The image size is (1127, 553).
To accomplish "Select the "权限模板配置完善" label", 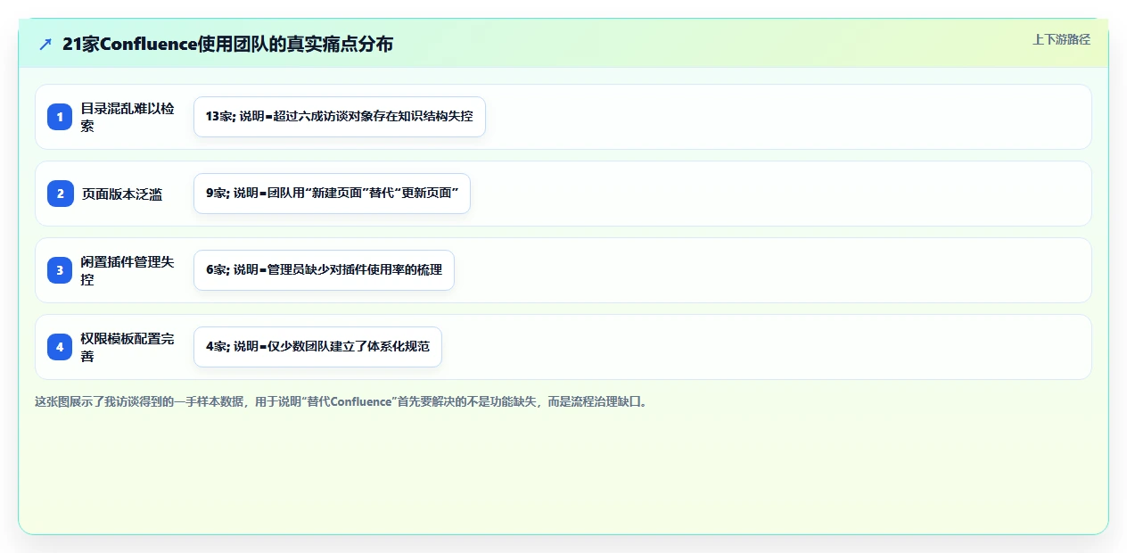I will [x=128, y=347].
